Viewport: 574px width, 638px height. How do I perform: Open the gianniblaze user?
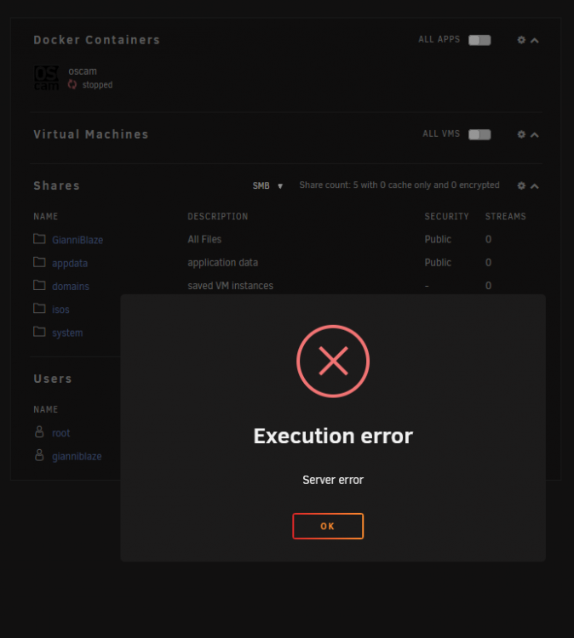coord(77,457)
